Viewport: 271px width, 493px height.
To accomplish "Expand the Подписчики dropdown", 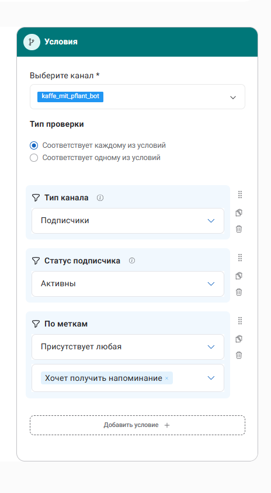I will 128,221.
